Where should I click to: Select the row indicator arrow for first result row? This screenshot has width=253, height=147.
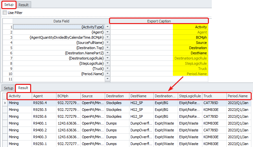click(x=4, y=103)
